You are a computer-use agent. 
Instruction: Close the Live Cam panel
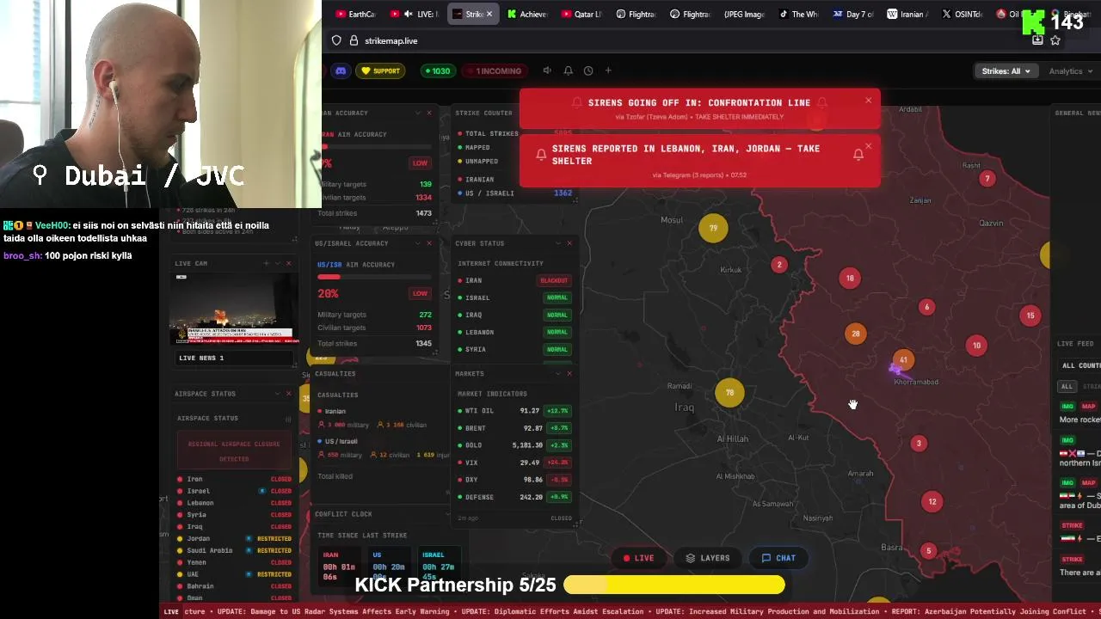tap(288, 263)
